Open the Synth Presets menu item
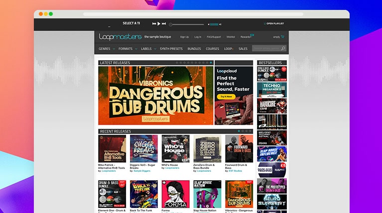 click(171, 49)
